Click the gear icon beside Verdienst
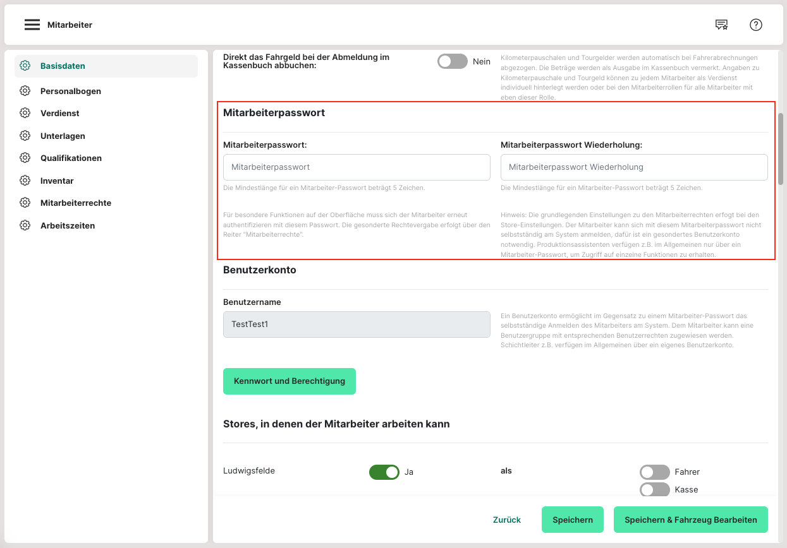This screenshot has width=787, height=548. (25, 113)
